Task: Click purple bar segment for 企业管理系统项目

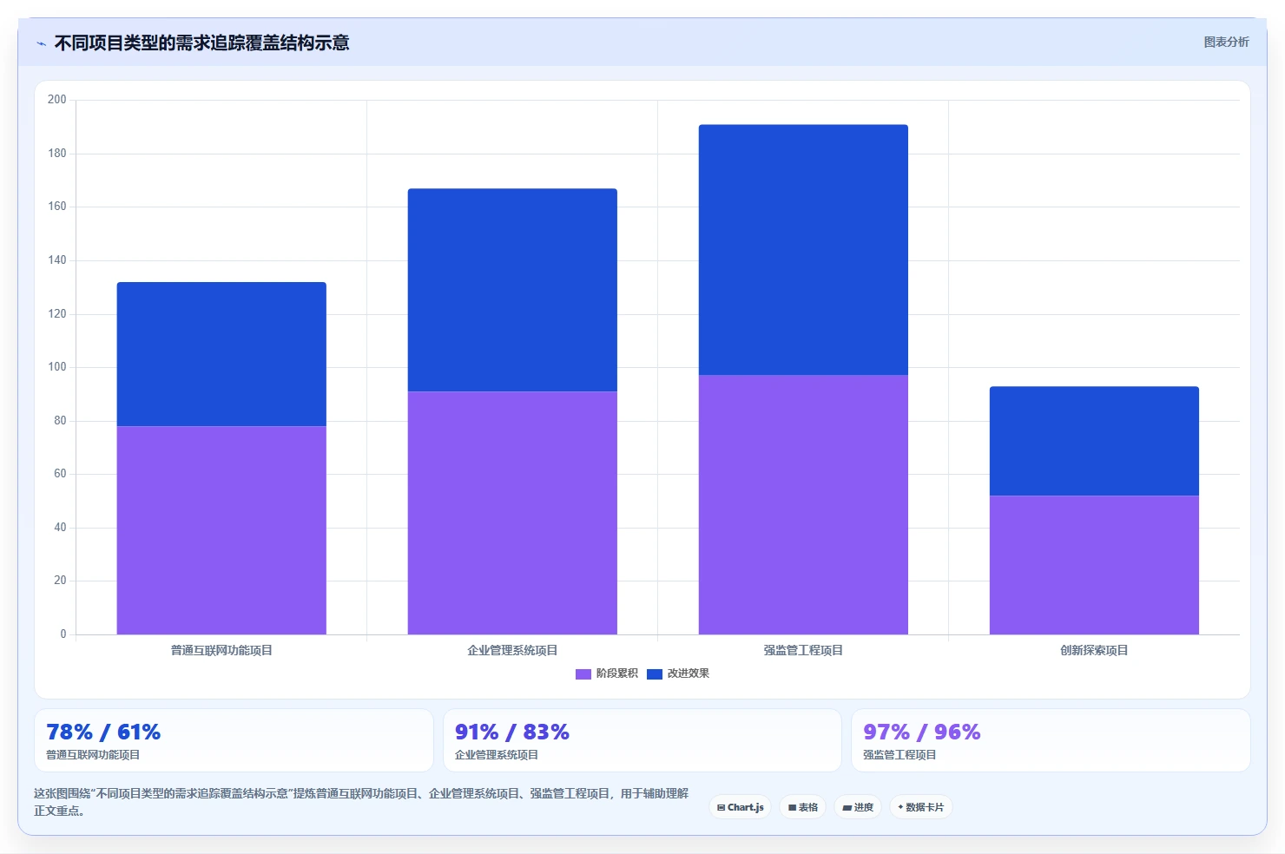Action: tap(512, 513)
